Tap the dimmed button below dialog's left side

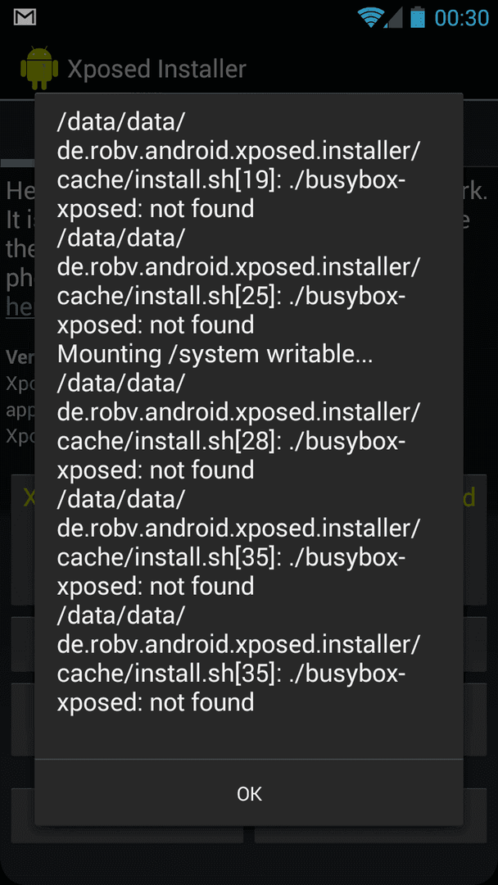point(128,835)
